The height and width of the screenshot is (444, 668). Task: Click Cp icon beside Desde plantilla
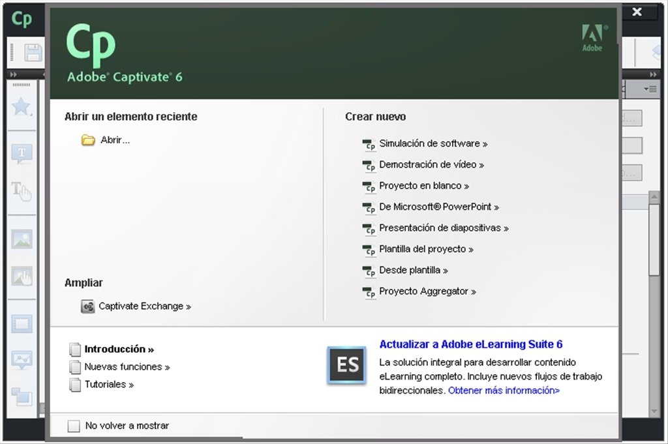point(369,271)
